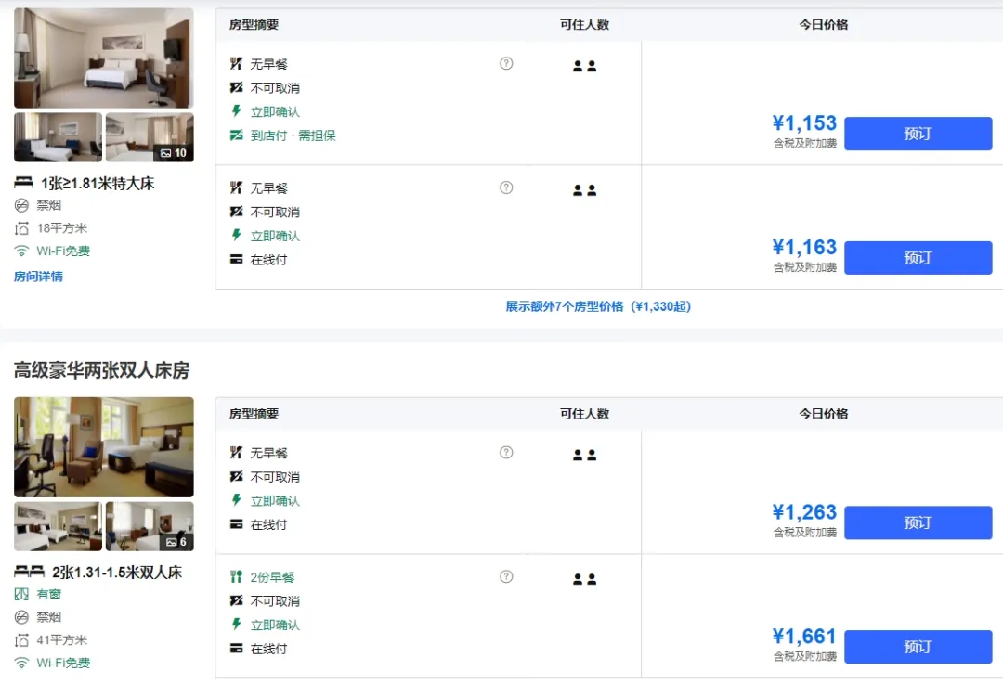Book the ¥1,153 room with 预订

tap(918, 134)
